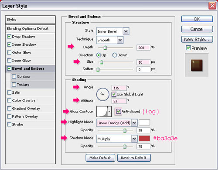The width and height of the screenshot is (218, 170).
Task: Enable the Outer Glow checkbox
Action: pyautogui.click(x=9, y=52)
